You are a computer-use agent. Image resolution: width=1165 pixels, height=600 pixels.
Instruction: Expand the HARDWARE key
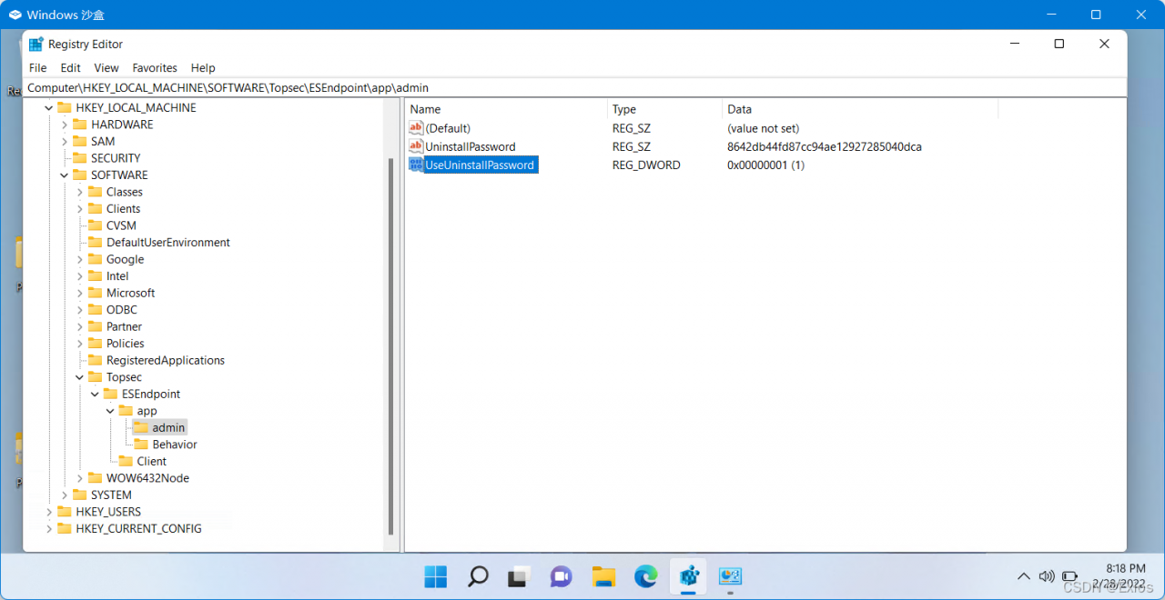[x=65, y=125]
